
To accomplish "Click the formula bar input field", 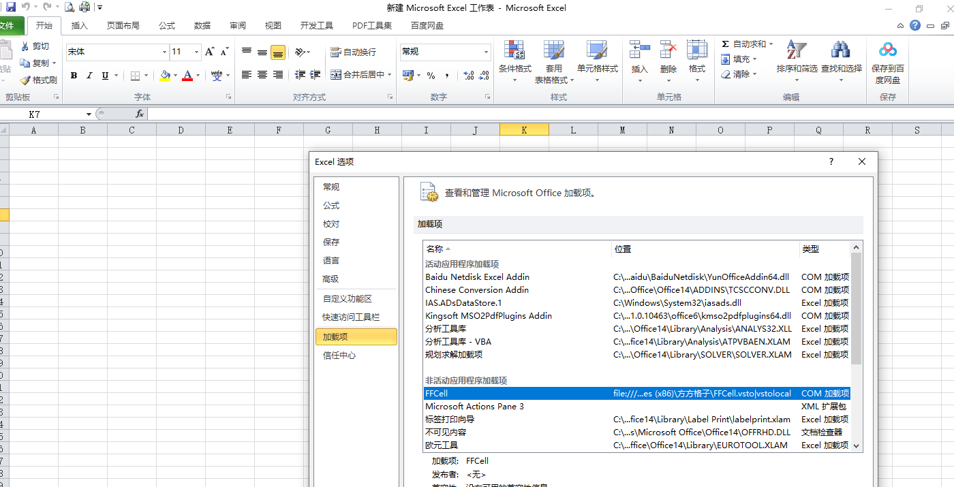I will [x=550, y=114].
